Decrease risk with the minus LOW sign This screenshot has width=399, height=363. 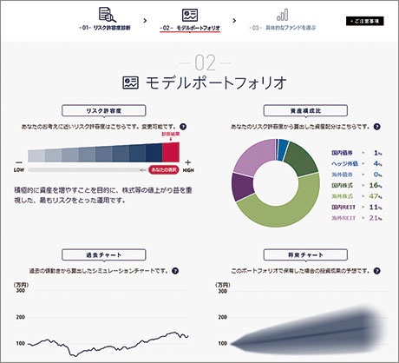(19, 162)
